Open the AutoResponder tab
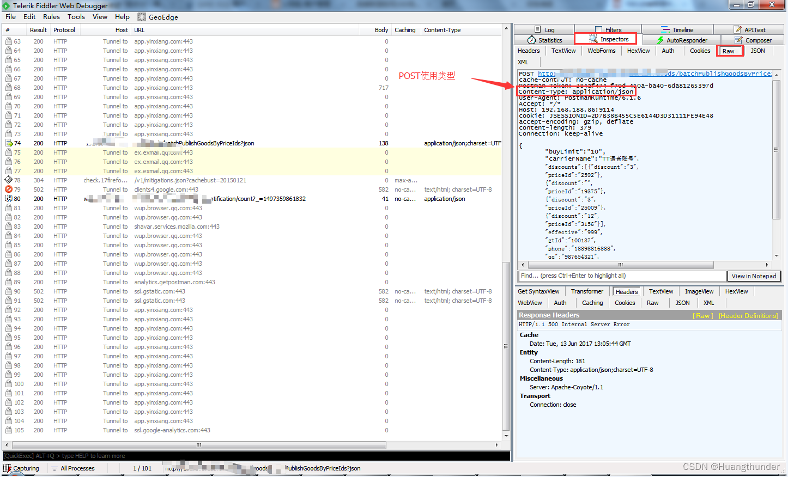This screenshot has height=477, width=788. coord(682,40)
